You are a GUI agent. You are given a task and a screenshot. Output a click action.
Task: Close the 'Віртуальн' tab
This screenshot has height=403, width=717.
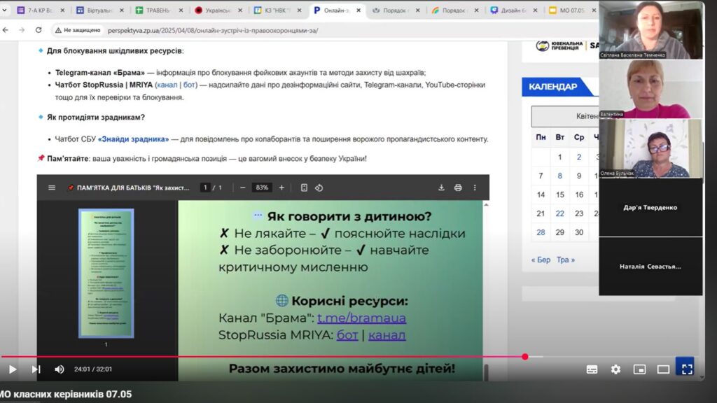(x=122, y=10)
